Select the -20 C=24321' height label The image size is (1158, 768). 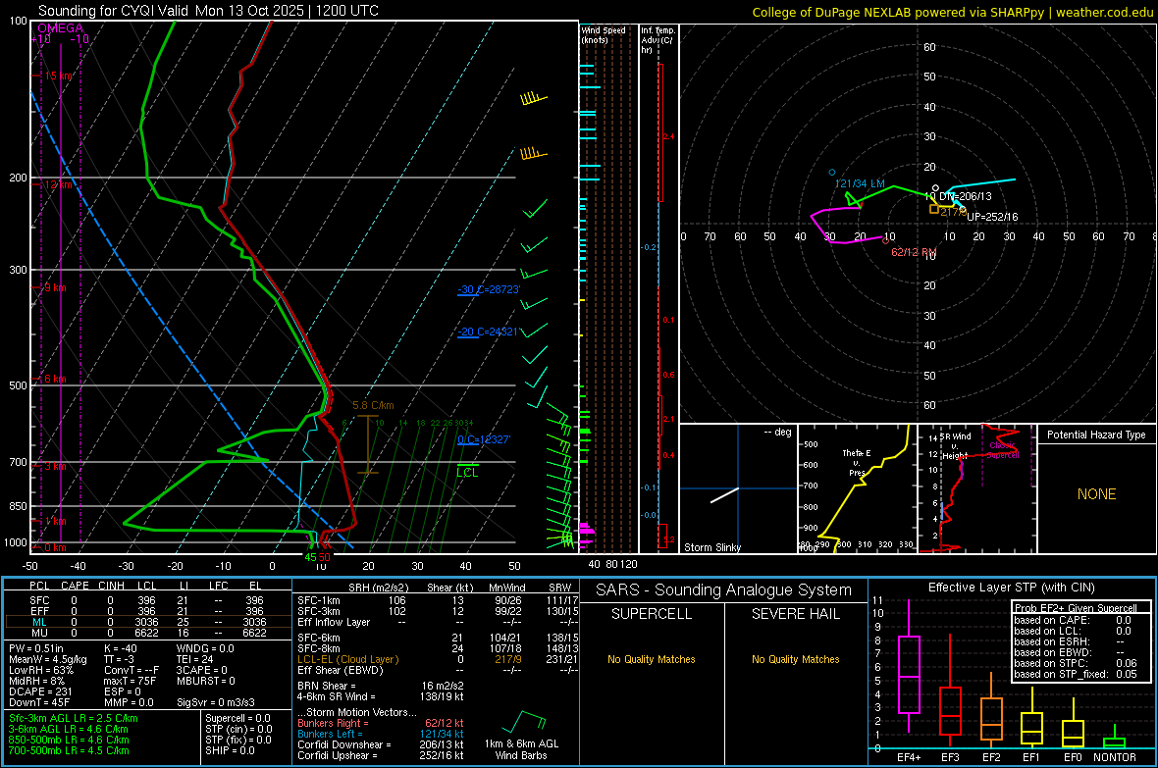click(489, 332)
